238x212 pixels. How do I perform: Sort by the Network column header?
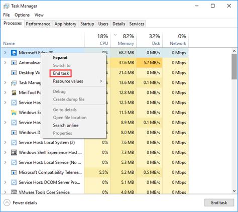(175, 40)
